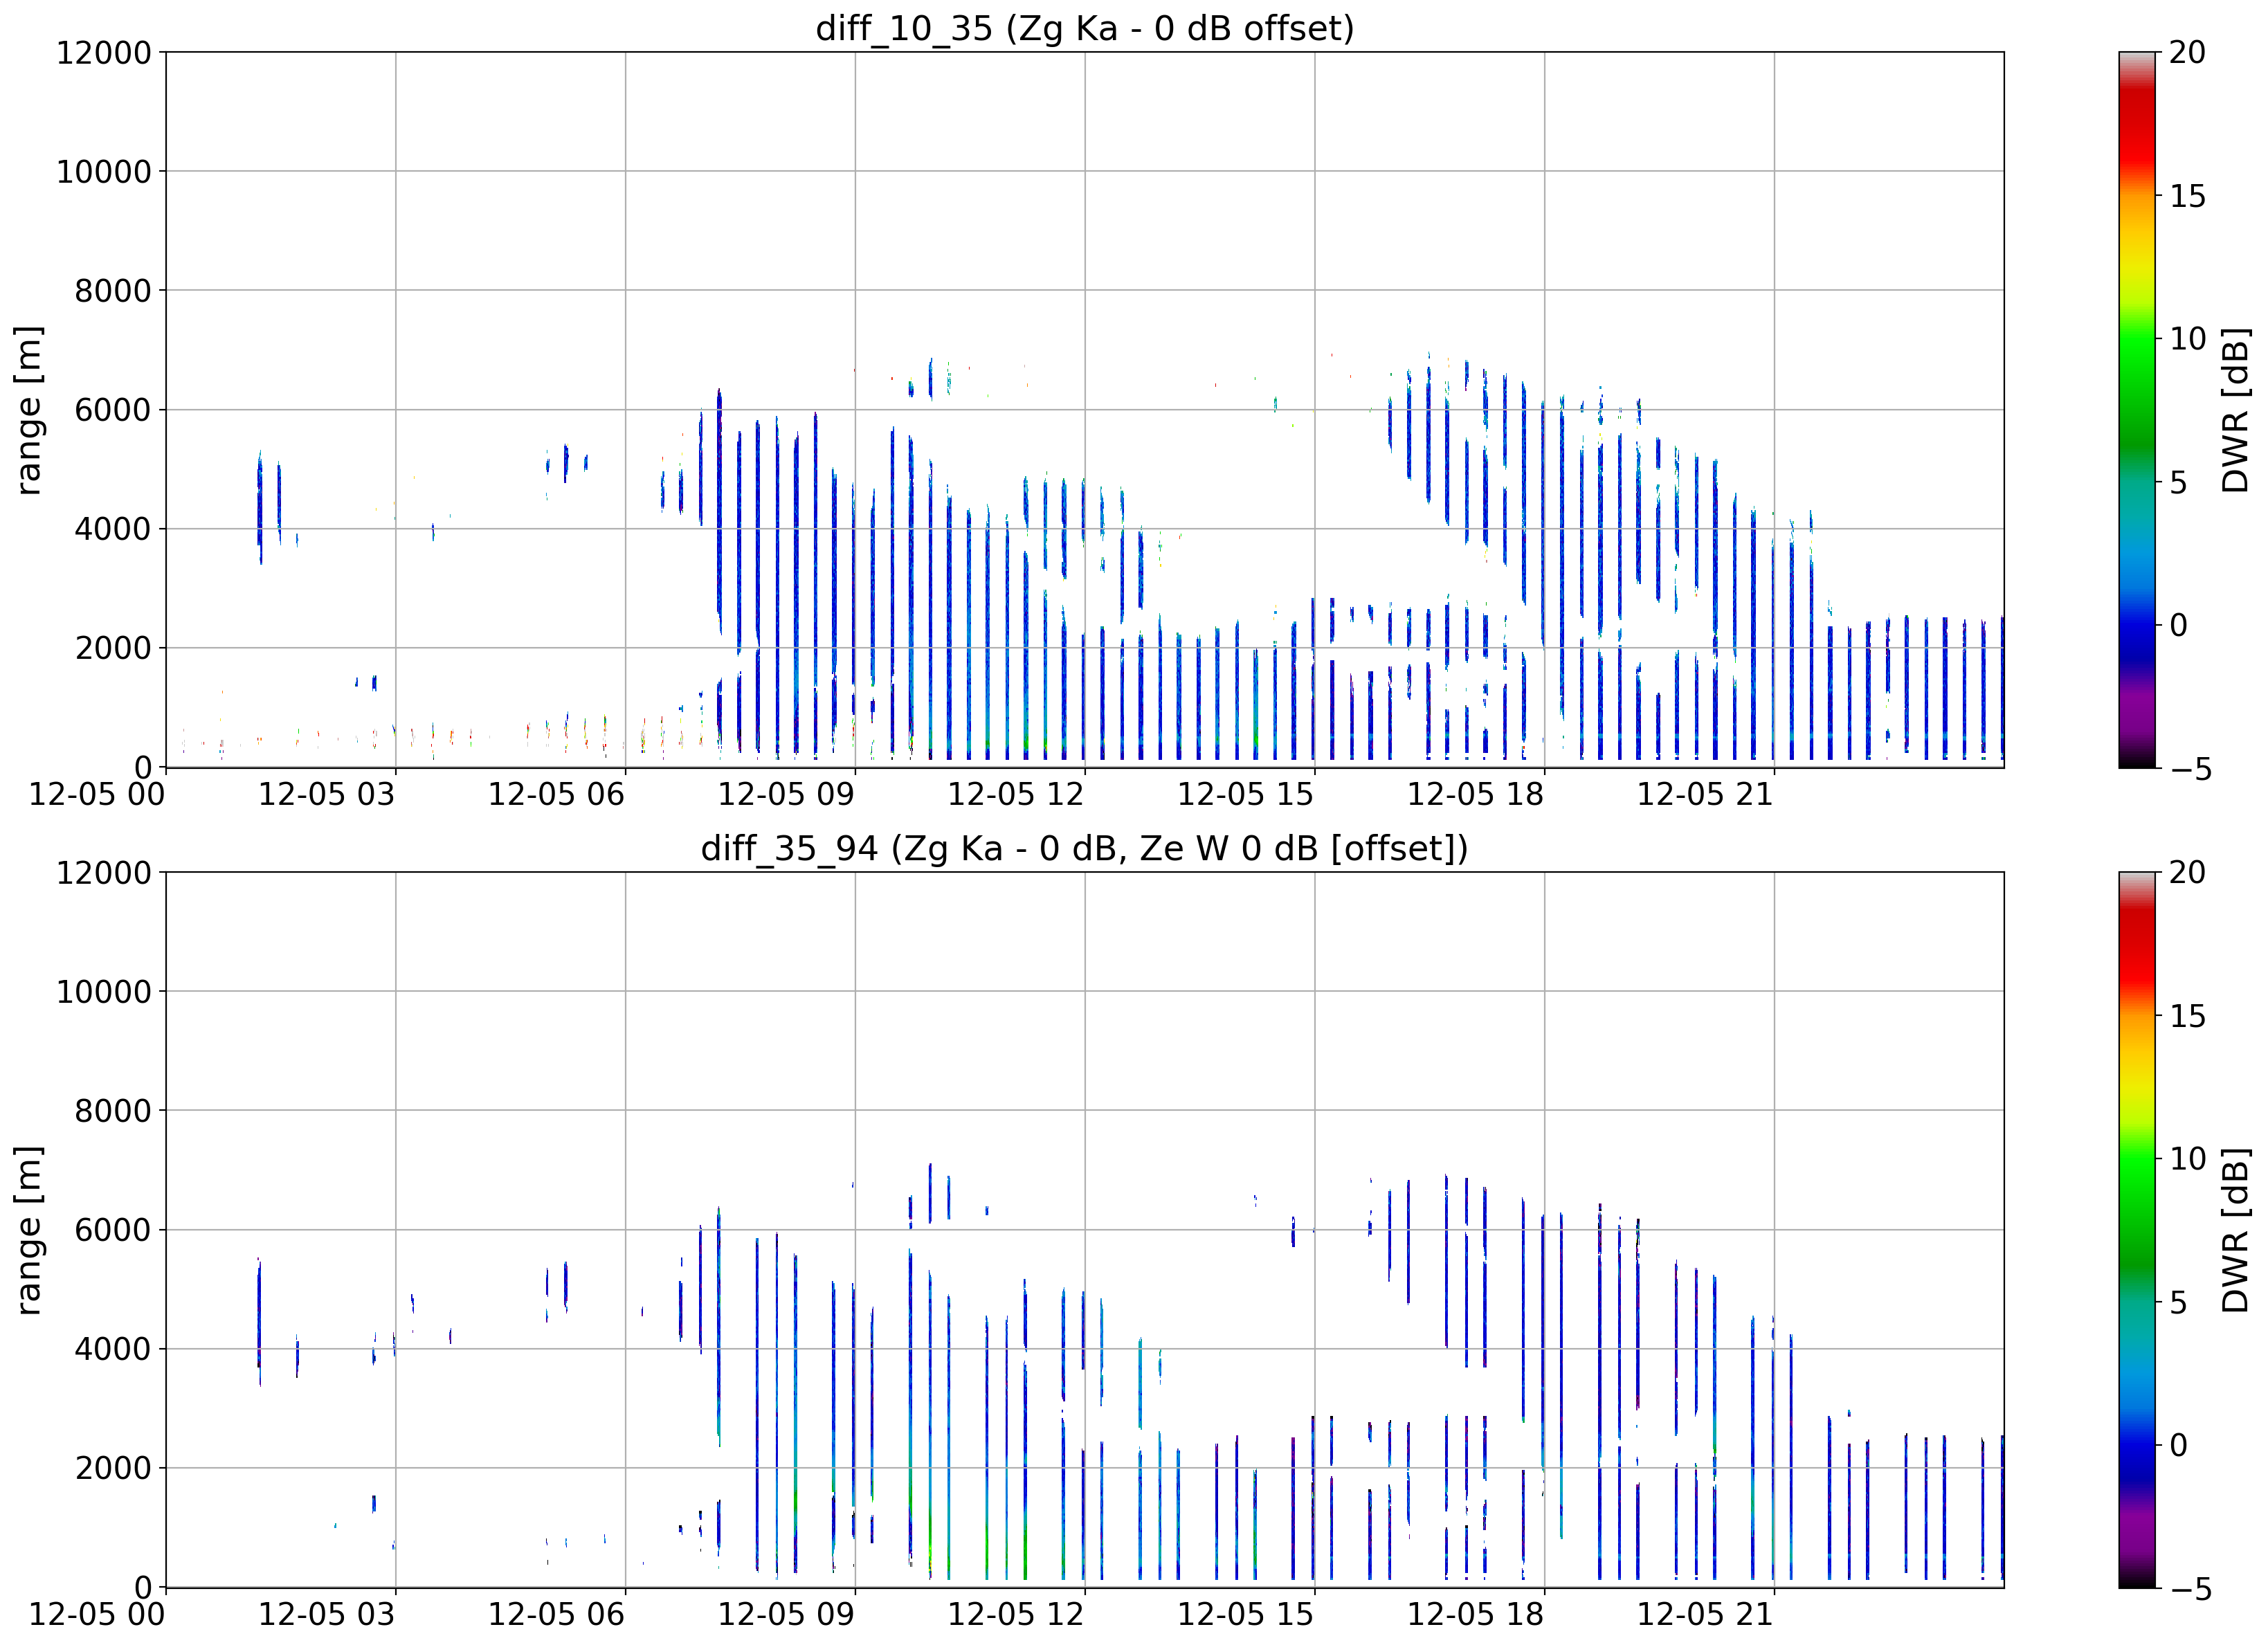Click the 'DWR [dB]' colorbar label of the diff_35_94 plot
The image size is (2268, 1645).
tap(2234, 1230)
